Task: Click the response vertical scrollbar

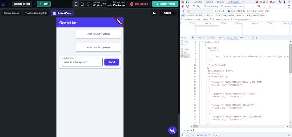Action: click(x=291, y=58)
